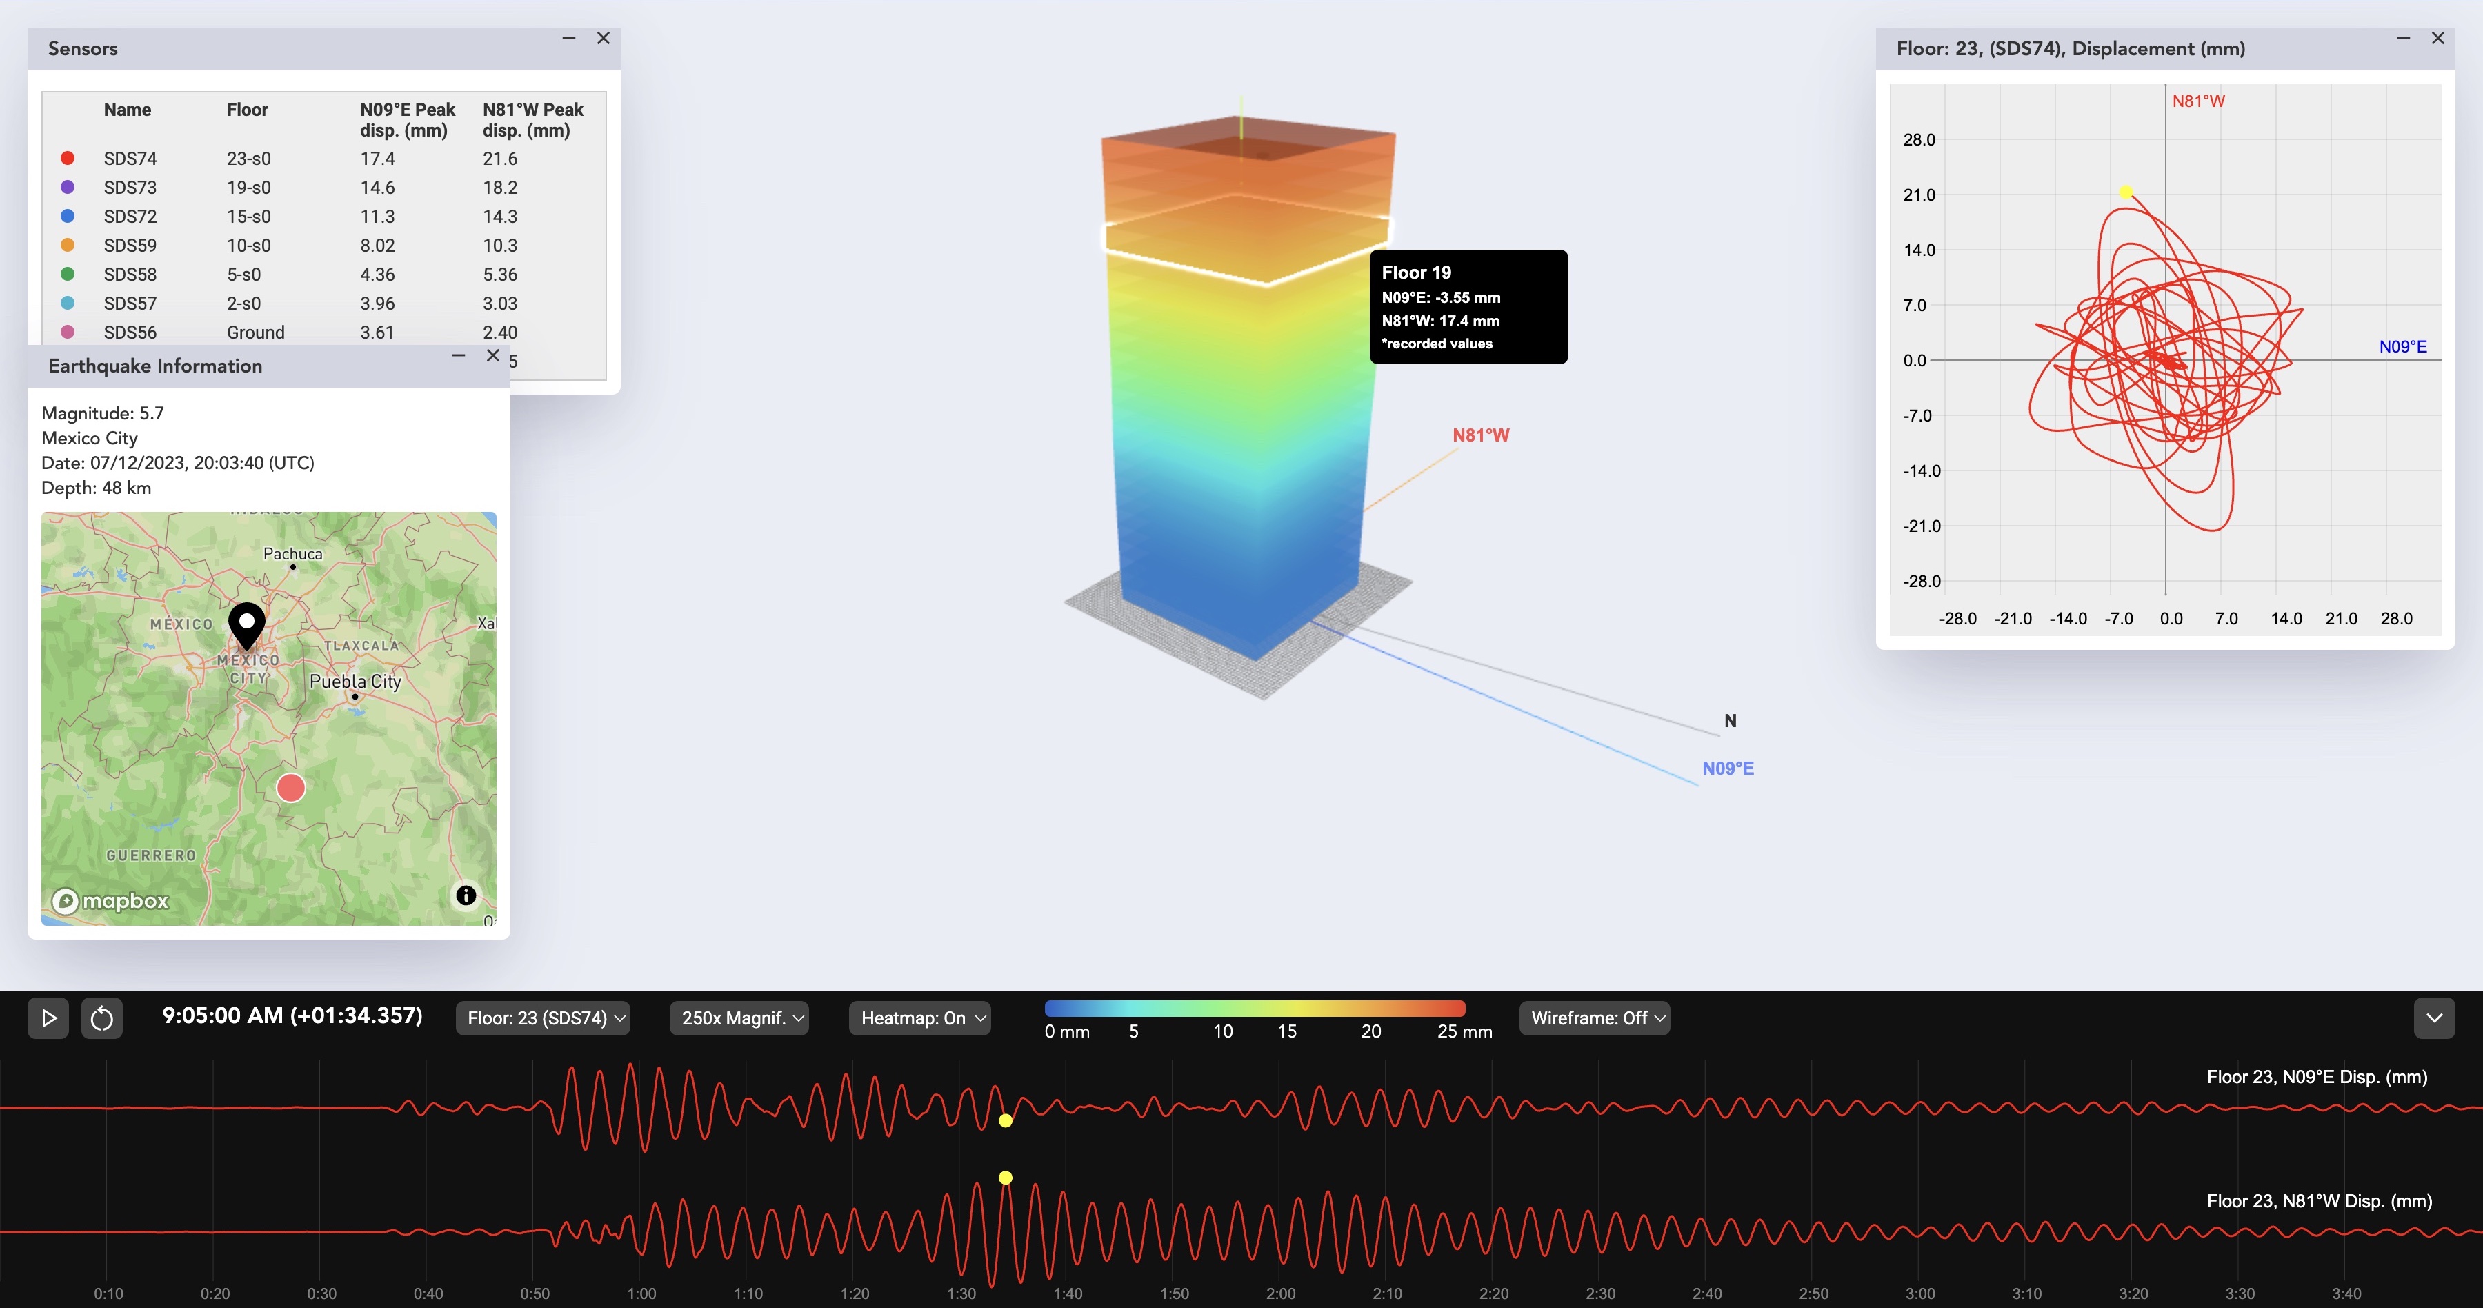The image size is (2483, 1308).
Task: Click the orange dot beside sensor SDS59
Action: (68, 245)
